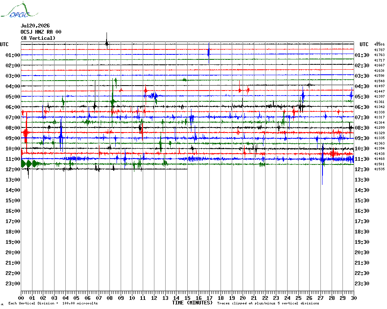Click the count value 41335

click(380, 138)
